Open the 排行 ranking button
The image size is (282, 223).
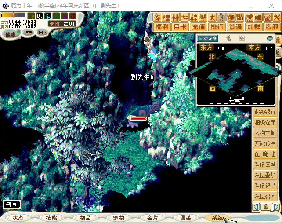(x=217, y=27)
